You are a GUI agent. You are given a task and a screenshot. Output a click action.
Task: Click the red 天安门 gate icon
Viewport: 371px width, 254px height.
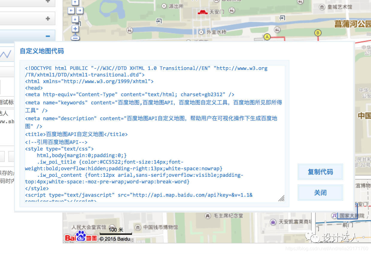[x=203, y=12]
